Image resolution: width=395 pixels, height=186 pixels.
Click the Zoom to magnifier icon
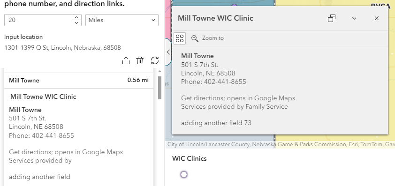tap(195, 38)
